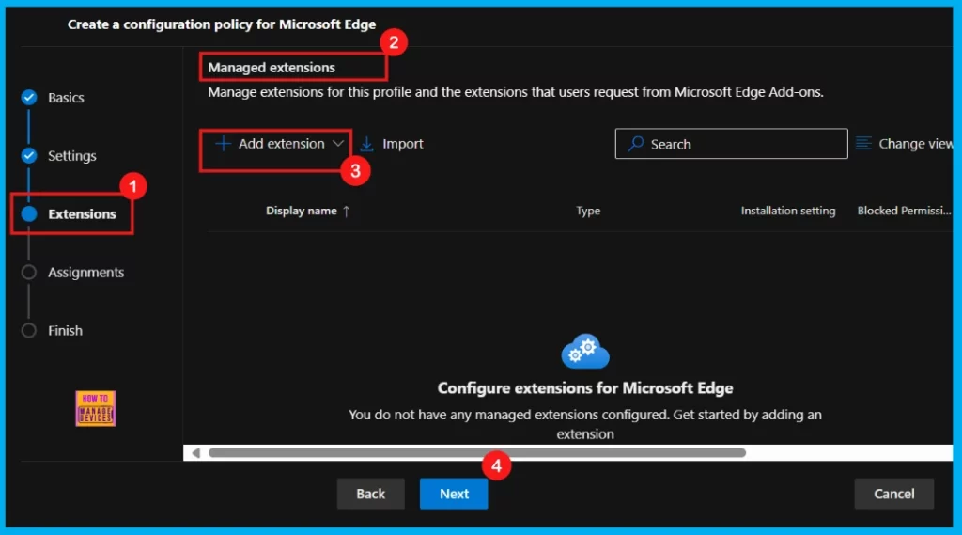Open the Change view option
The height and width of the screenshot is (535, 962).
905,144
